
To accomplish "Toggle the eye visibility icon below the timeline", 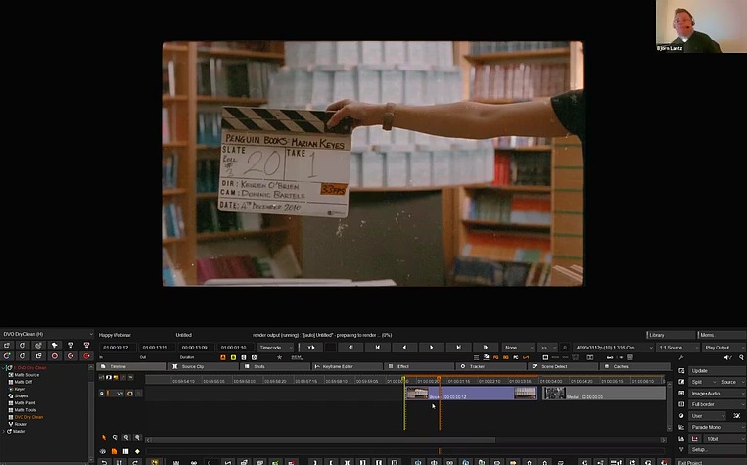I will (x=103, y=451).
